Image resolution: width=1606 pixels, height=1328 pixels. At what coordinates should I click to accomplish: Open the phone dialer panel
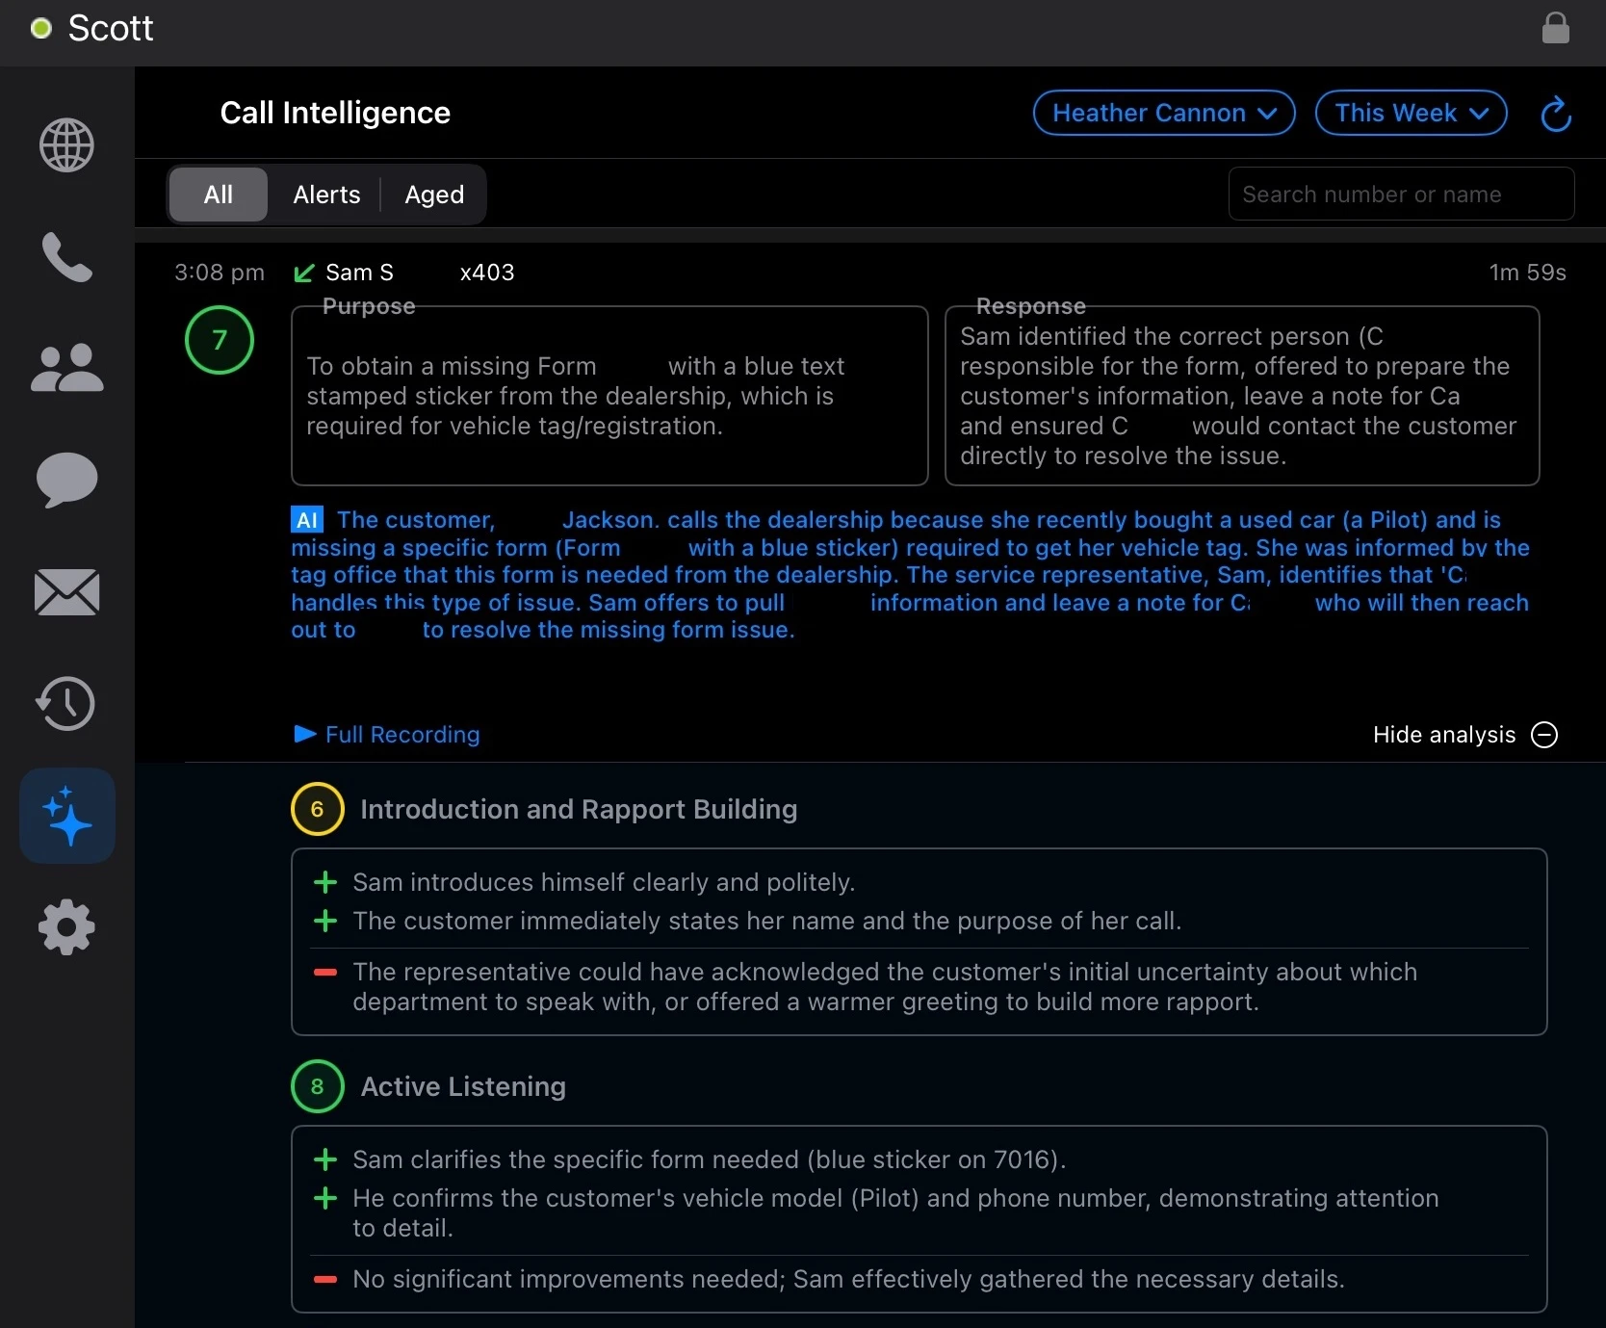tap(65, 257)
